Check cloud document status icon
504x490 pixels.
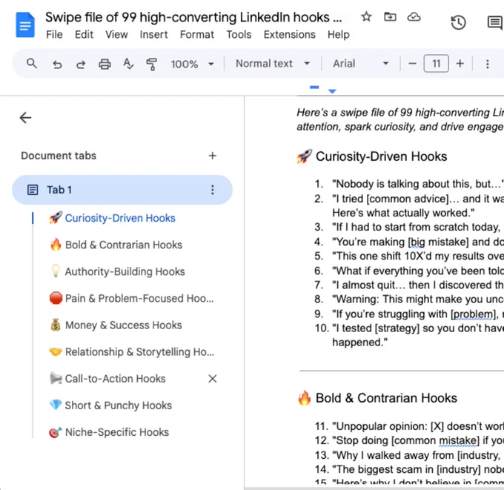[414, 17]
